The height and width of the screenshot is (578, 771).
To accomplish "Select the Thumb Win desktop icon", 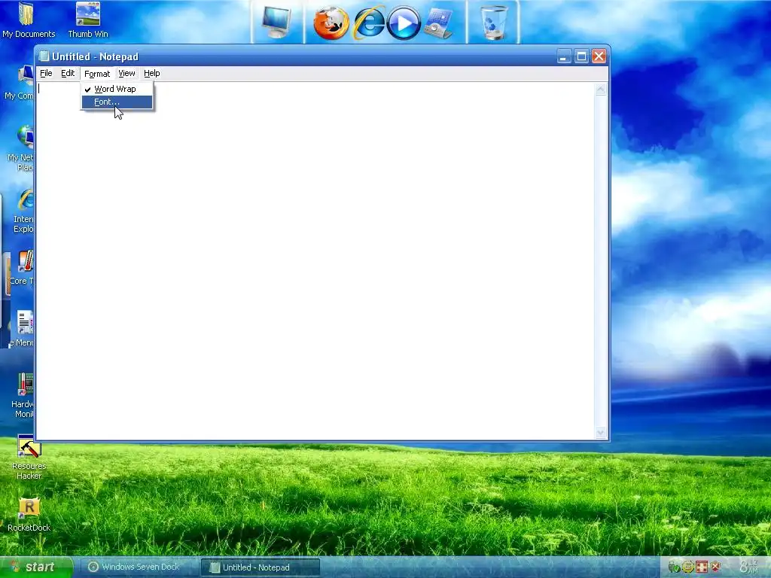I will (x=88, y=20).
